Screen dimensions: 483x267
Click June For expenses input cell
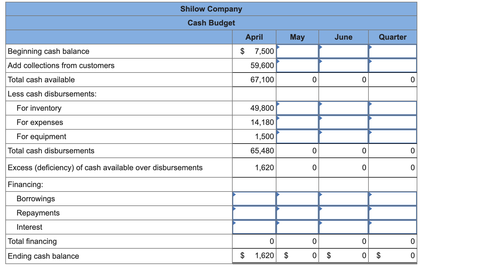pyautogui.click(x=344, y=122)
